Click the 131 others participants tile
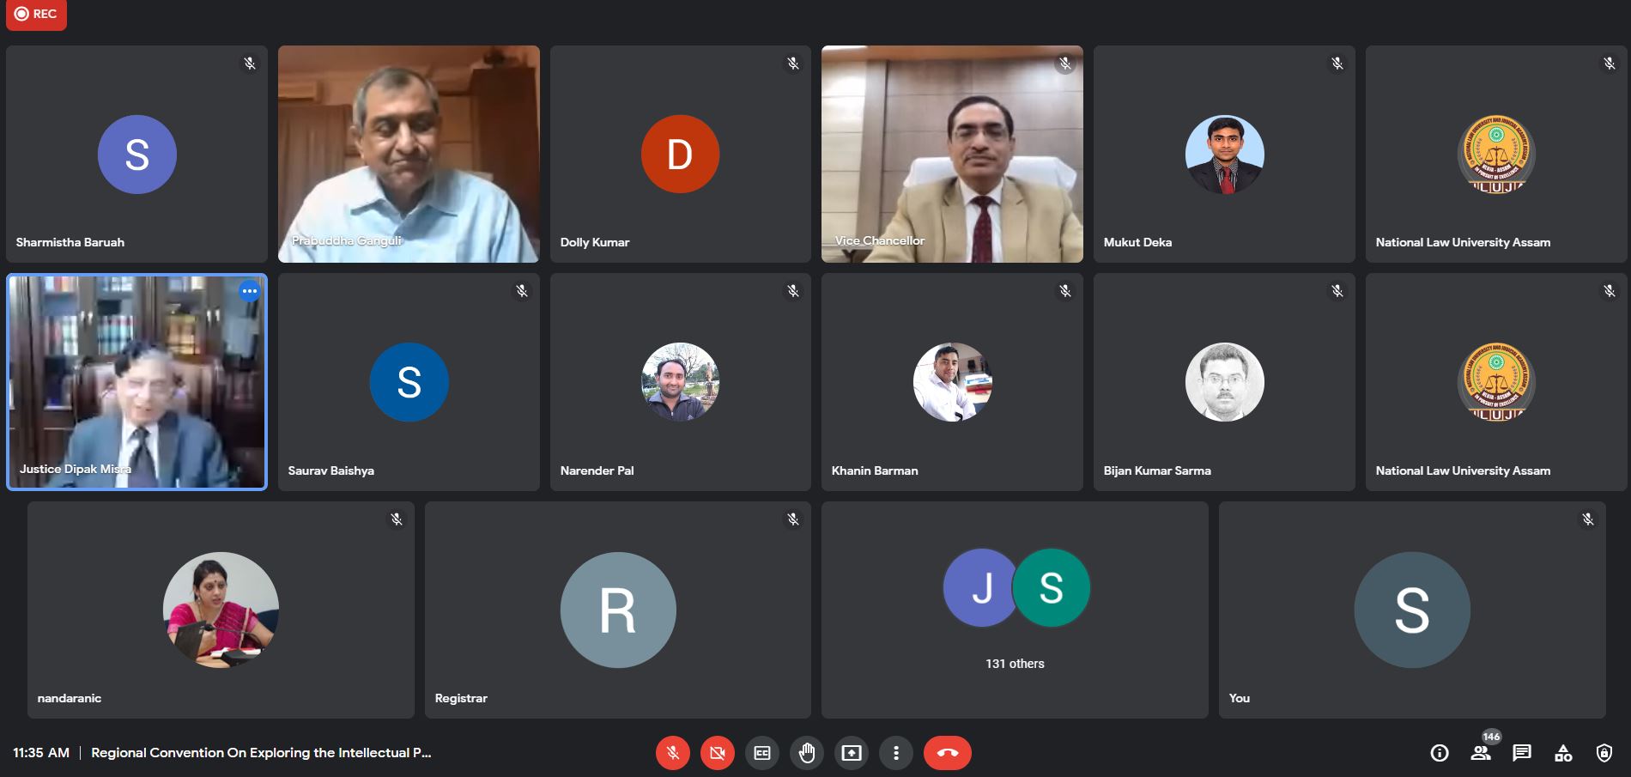Image resolution: width=1631 pixels, height=777 pixels. (x=1015, y=610)
